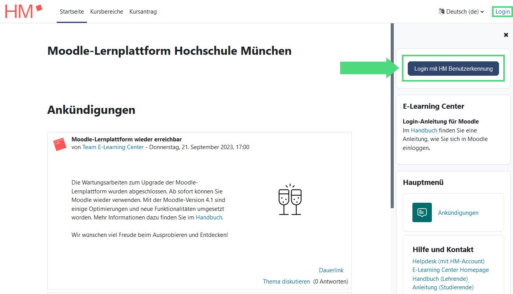
Task: Go to Kursbereiche in navigation
Action: 106,12
